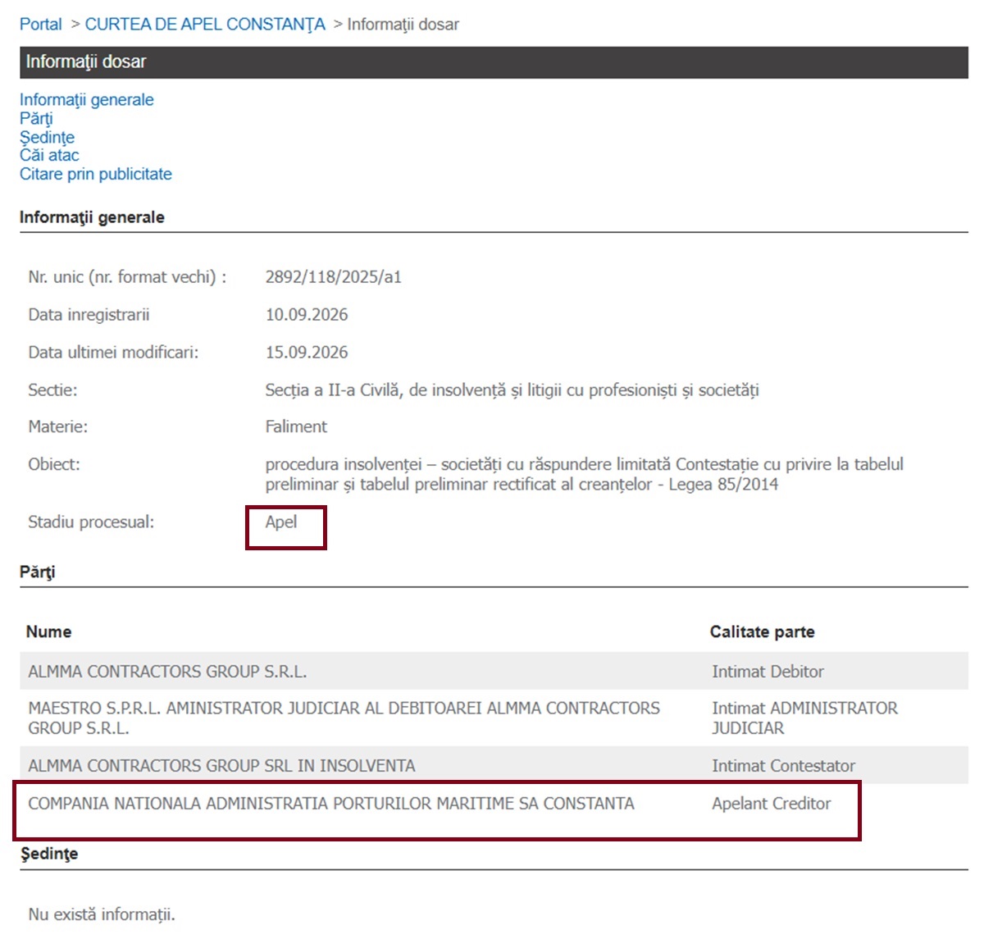The height and width of the screenshot is (939, 984).
Task: Click Informații dosar breadcrumb text
Action: point(403,25)
